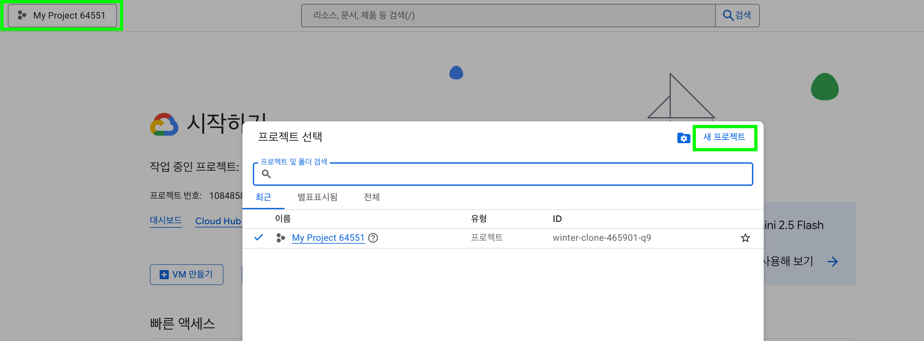Focus the top resource search field
924x341 pixels.
pos(508,15)
